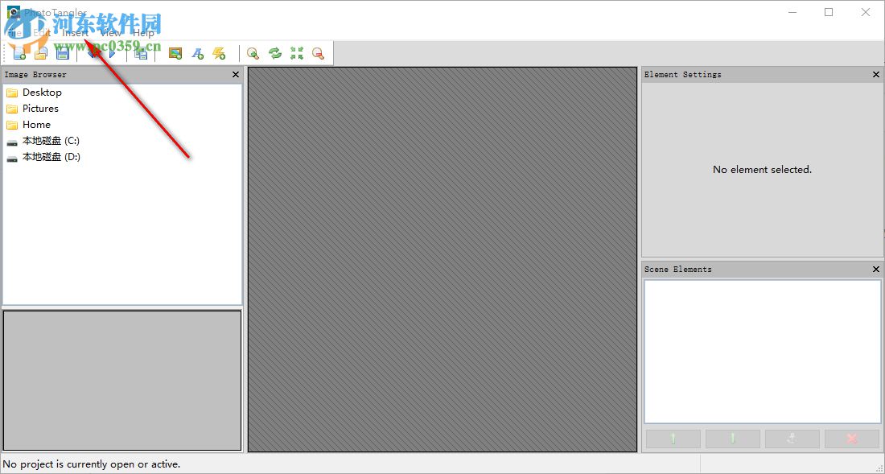Fit scene to window using the shrink icon
Screen dimensions: 885x474
(x=296, y=52)
